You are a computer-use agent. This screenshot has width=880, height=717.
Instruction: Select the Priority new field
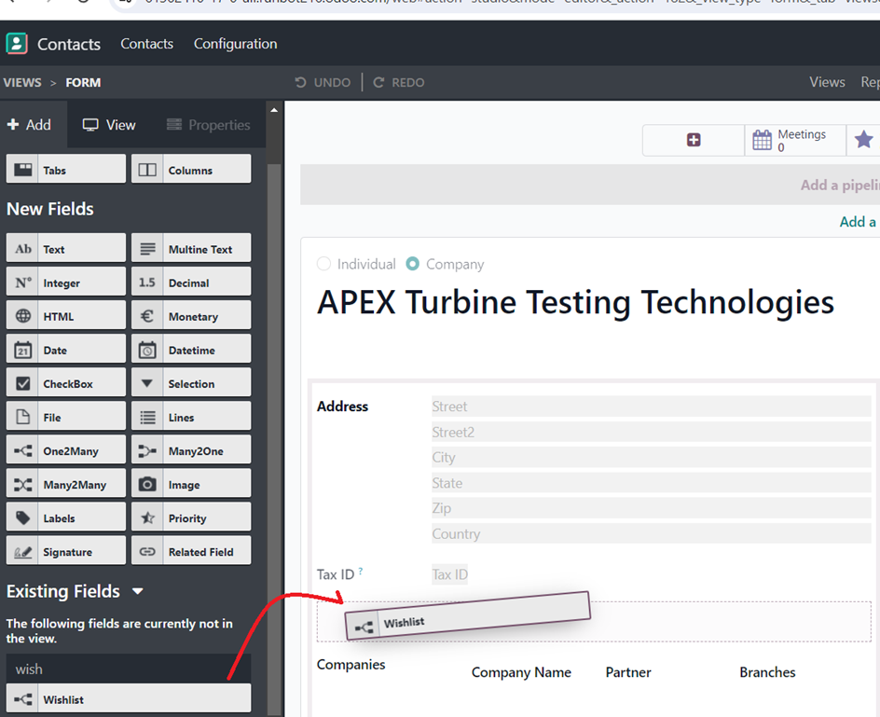tap(191, 518)
